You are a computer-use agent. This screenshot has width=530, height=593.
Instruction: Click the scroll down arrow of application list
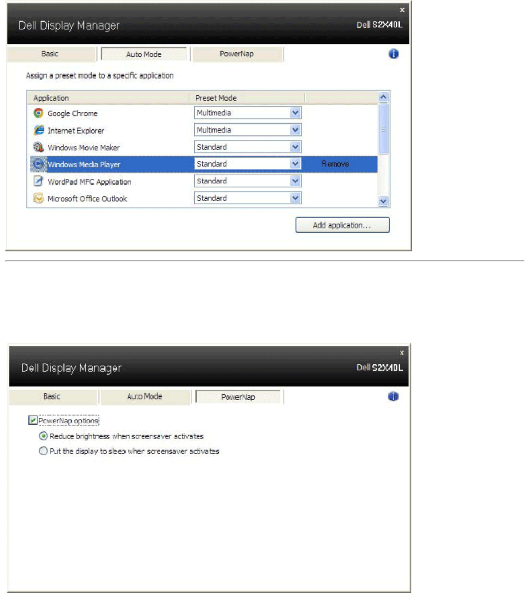coord(383,201)
